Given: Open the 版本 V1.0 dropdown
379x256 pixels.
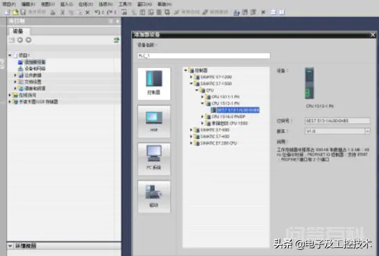Looking at the screenshot, I should click(x=367, y=131).
